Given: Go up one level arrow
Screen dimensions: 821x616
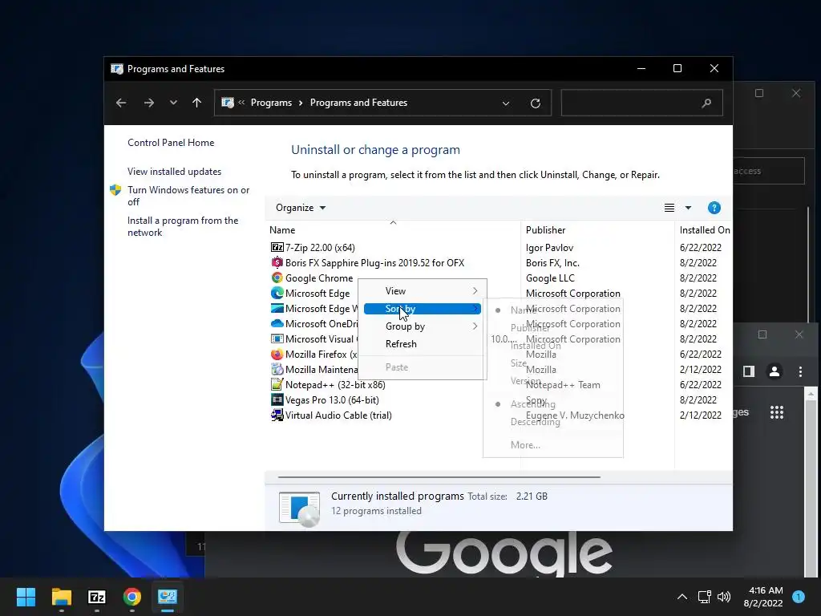Looking at the screenshot, I should (x=197, y=103).
